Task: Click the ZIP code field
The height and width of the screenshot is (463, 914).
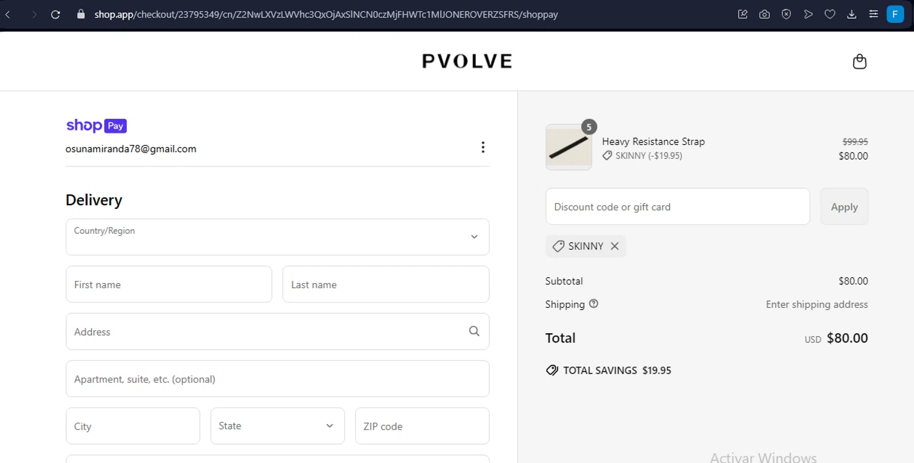Action: (422, 426)
